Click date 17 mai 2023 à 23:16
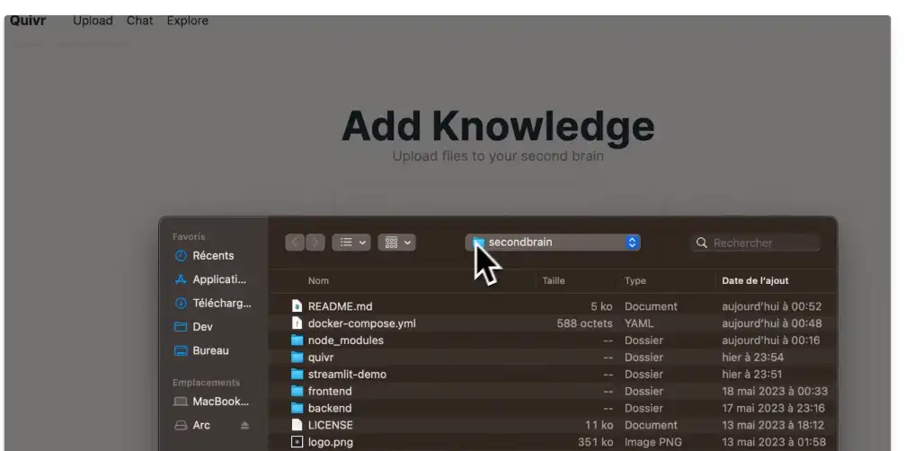Viewport: 905px width, 451px height. pyautogui.click(x=774, y=408)
